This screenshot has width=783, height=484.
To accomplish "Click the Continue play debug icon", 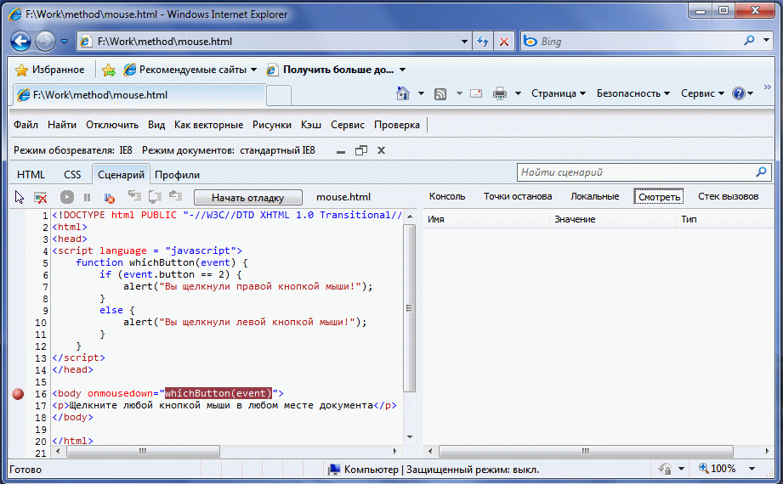I will 67,197.
